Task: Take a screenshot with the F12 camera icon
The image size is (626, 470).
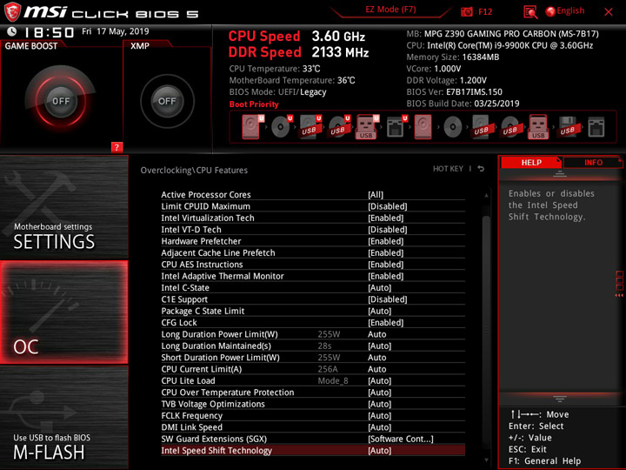Action: [466, 11]
